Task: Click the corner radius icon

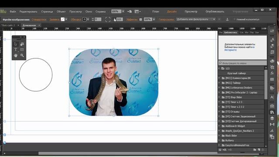Action: pos(108,19)
